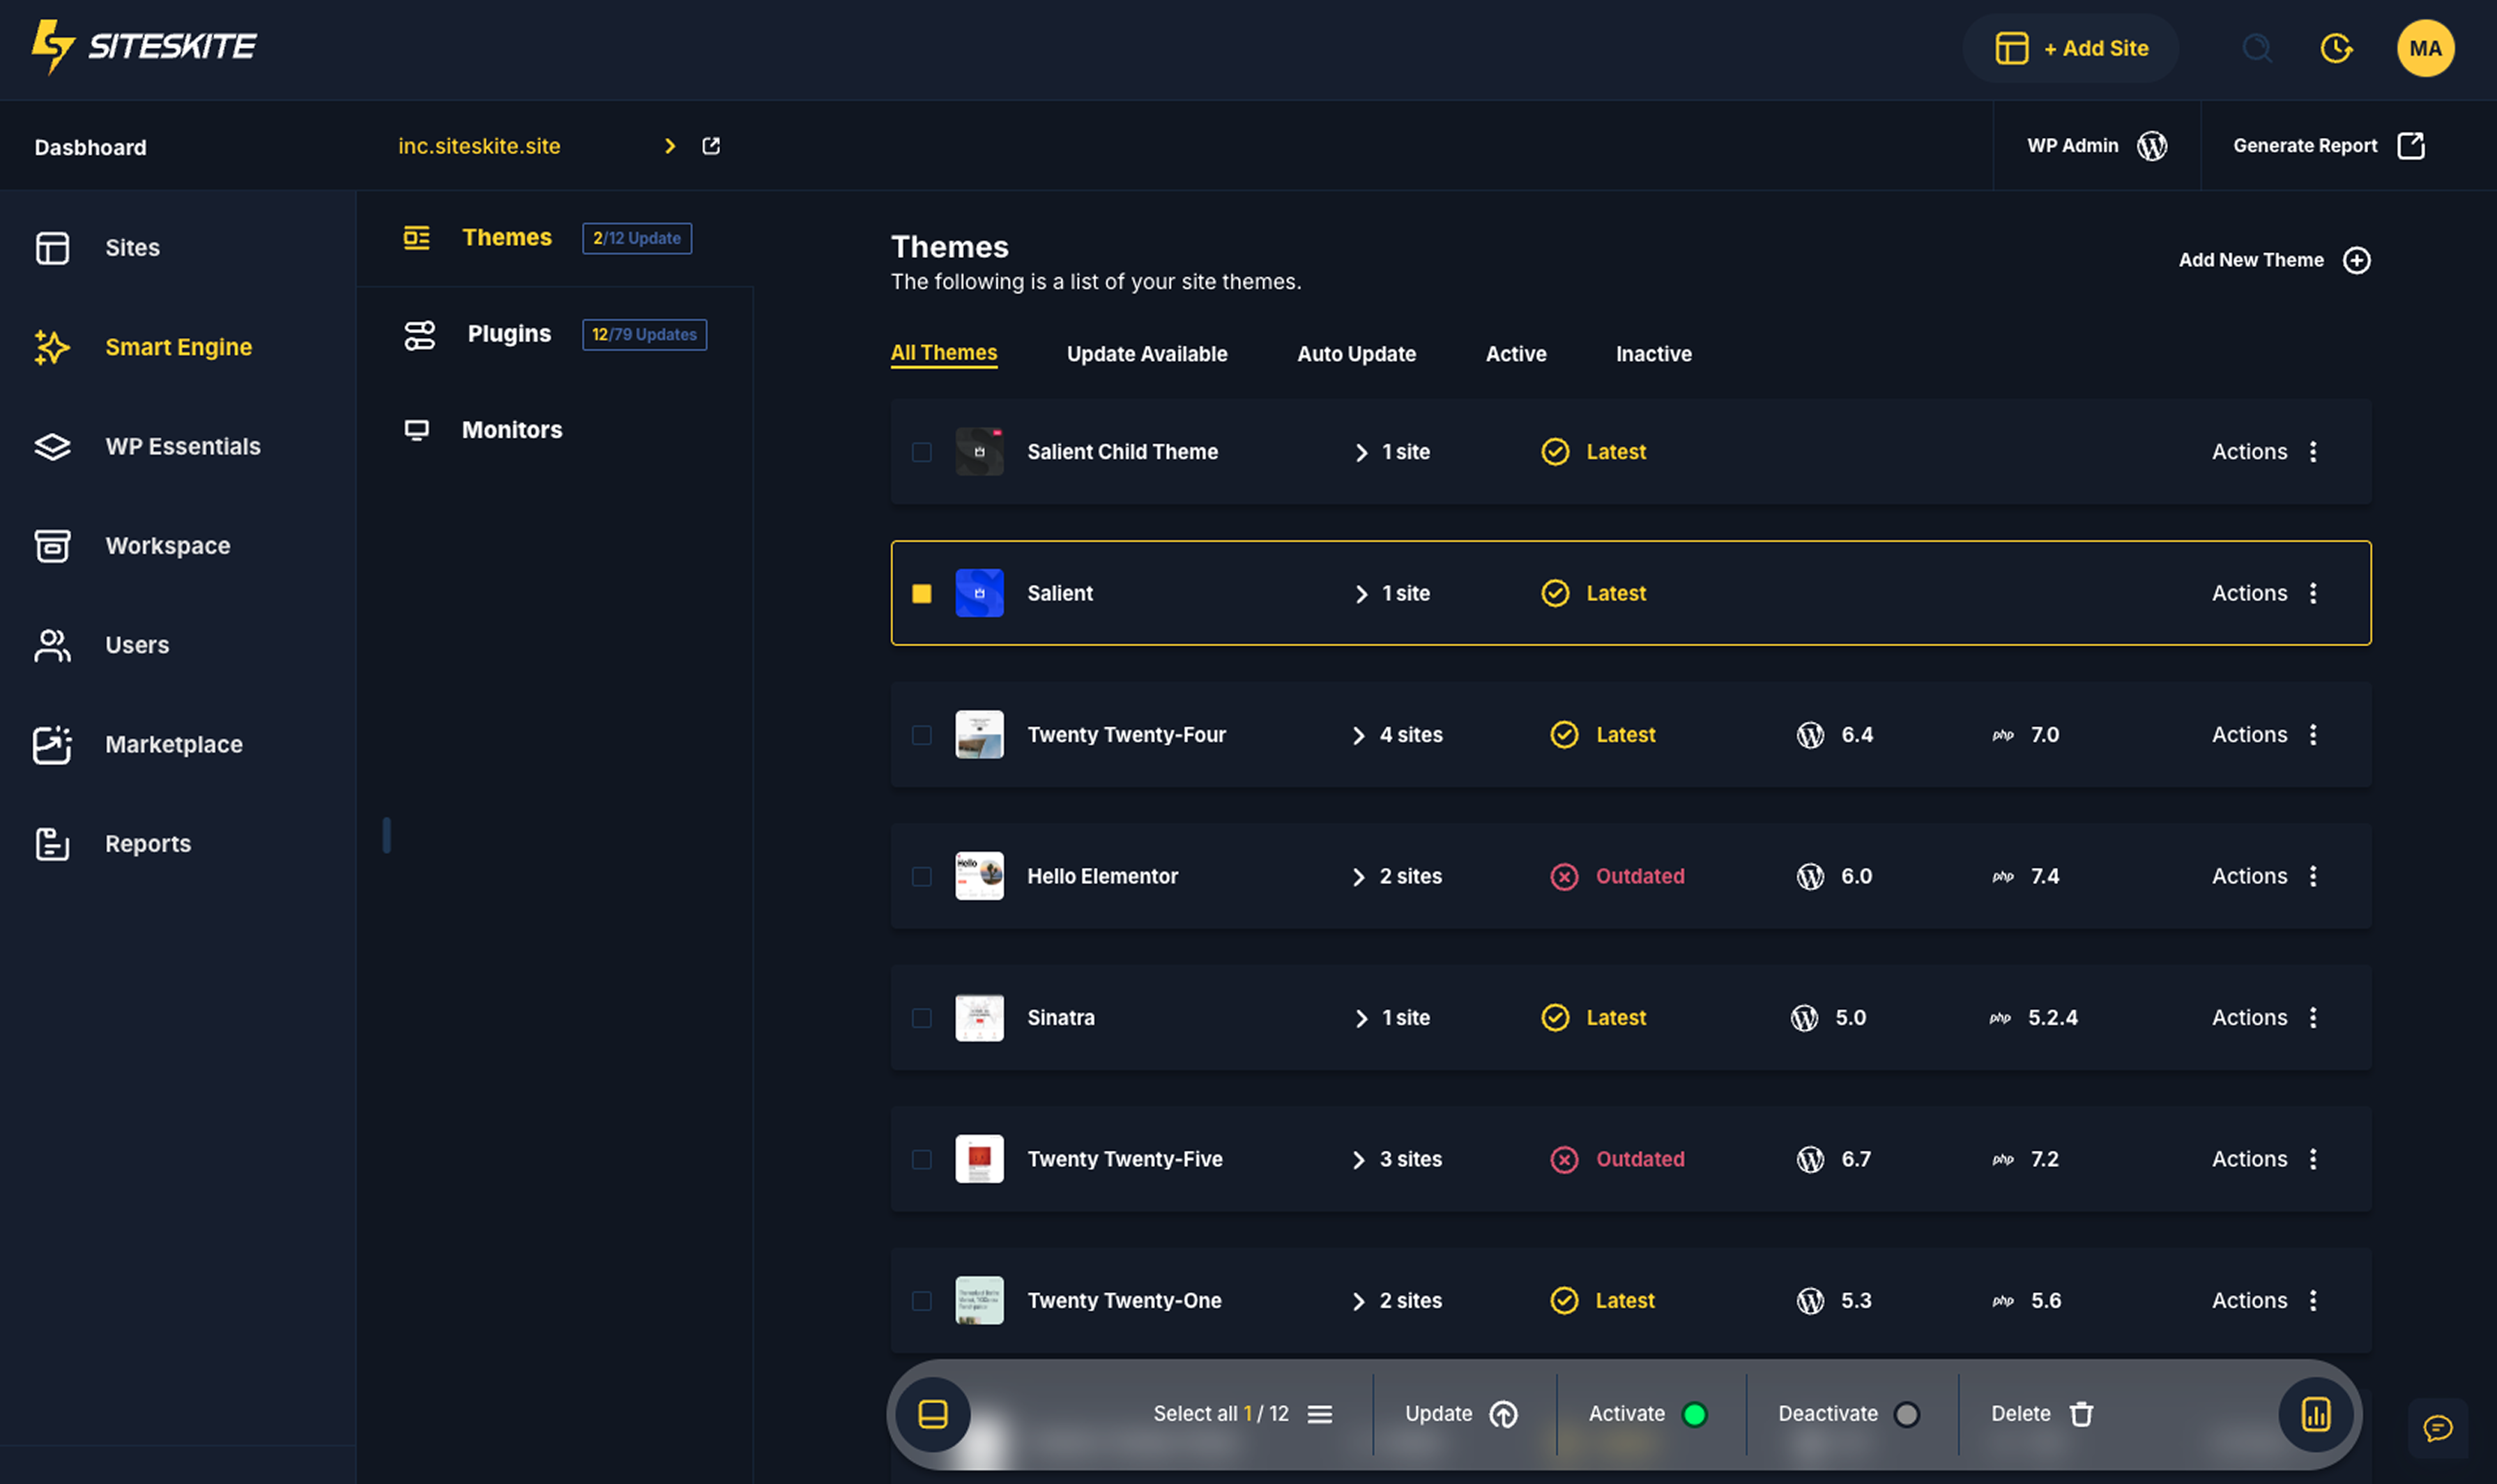Image resolution: width=2497 pixels, height=1484 pixels.
Task: Click the chart icon in the bottom toolbar
Action: click(2315, 1414)
